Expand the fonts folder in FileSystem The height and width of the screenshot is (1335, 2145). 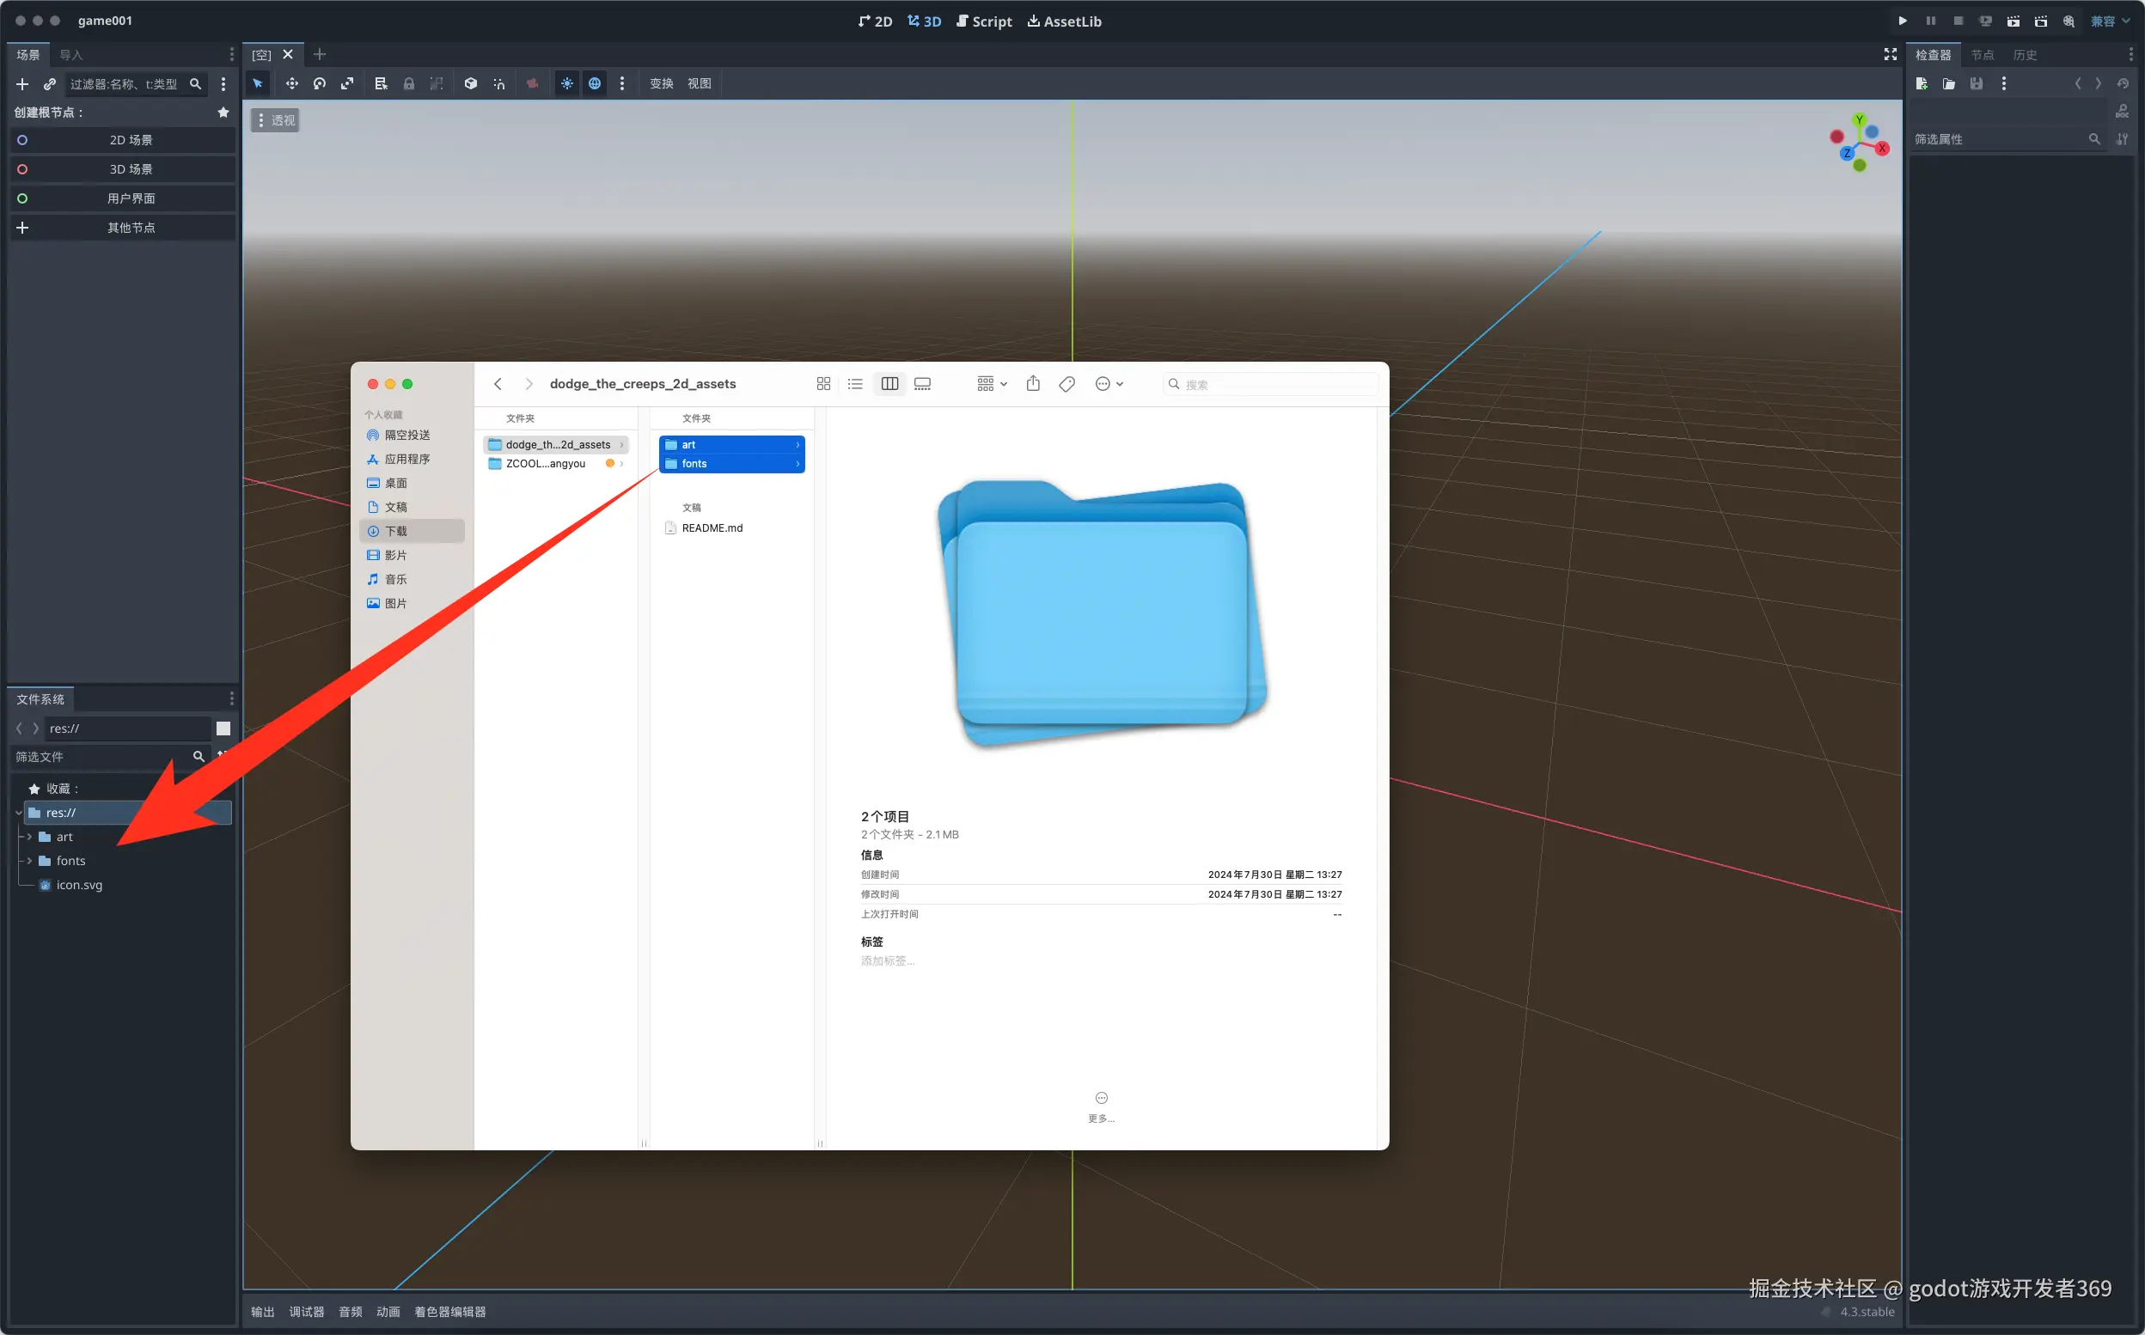click(x=29, y=861)
